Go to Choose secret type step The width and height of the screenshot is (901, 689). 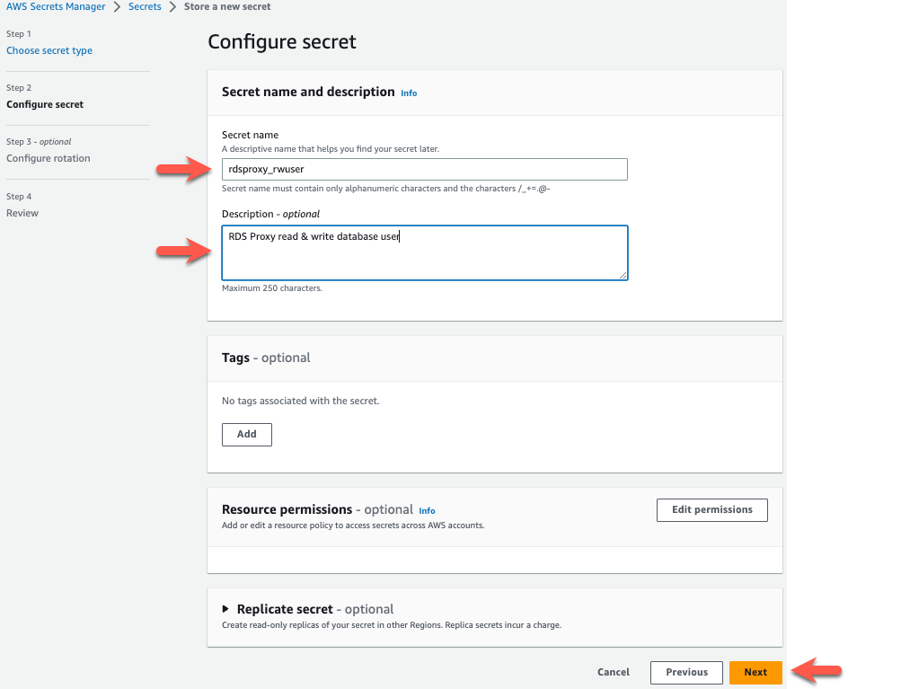click(49, 51)
